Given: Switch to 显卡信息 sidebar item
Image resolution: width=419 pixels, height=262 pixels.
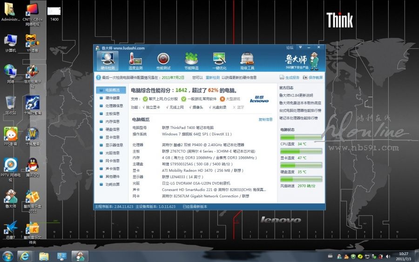Looking at the screenshot, I should coord(112,137).
